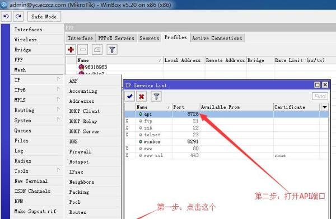Choose Firewall from the IP submenu

click(x=93, y=151)
